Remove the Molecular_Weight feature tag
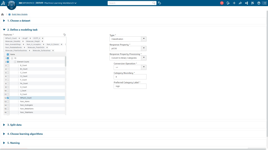The image size is (268, 150). (x=42, y=41)
